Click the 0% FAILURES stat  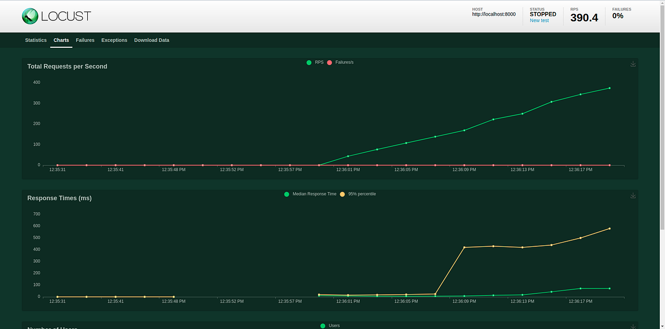(x=618, y=16)
